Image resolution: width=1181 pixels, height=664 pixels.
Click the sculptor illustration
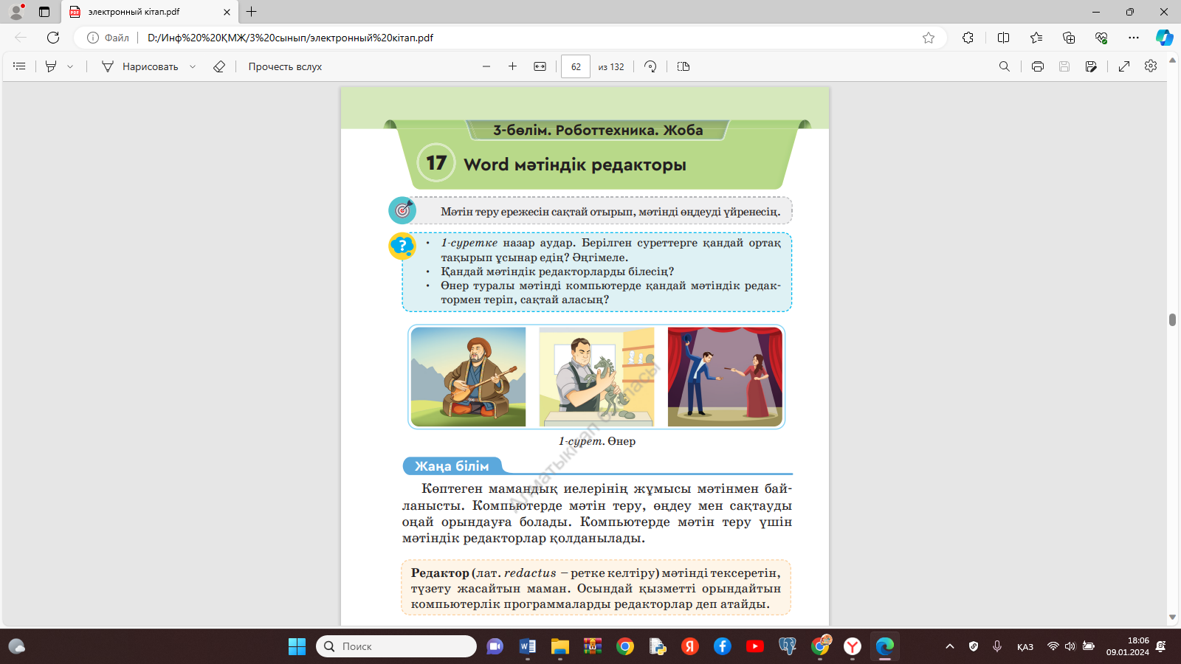(597, 377)
